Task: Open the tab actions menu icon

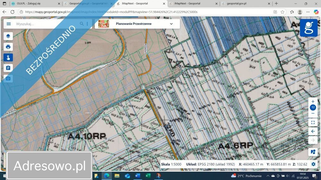Action: click(x=4, y=4)
